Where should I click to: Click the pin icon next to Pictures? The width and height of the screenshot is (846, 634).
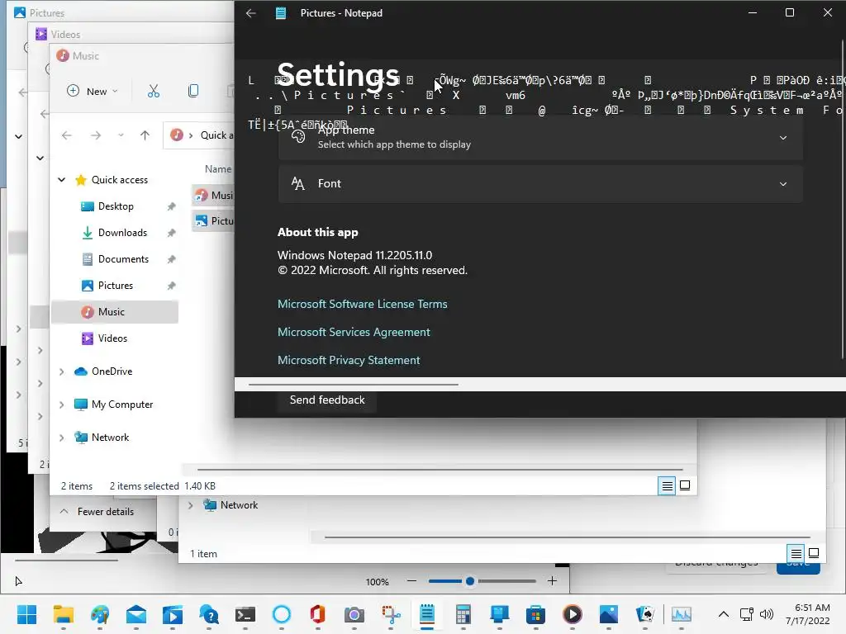point(172,286)
